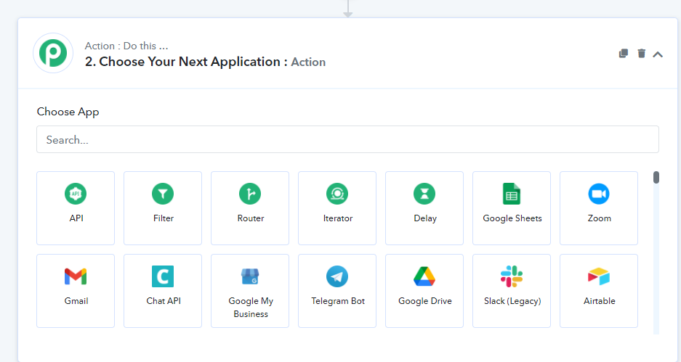This screenshot has width=681, height=362.
Task: Click the 'Chat API' label text
Action: [x=164, y=301]
